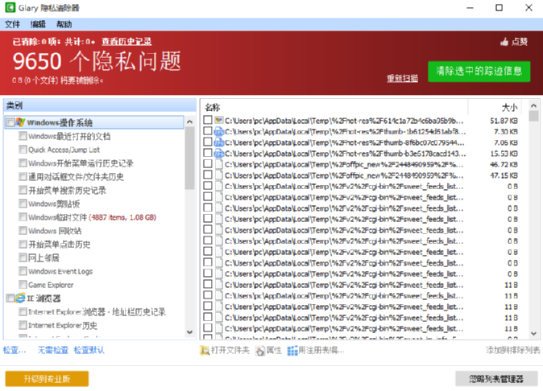
Task: Open 查看历史记录 link
Action: pos(126,42)
